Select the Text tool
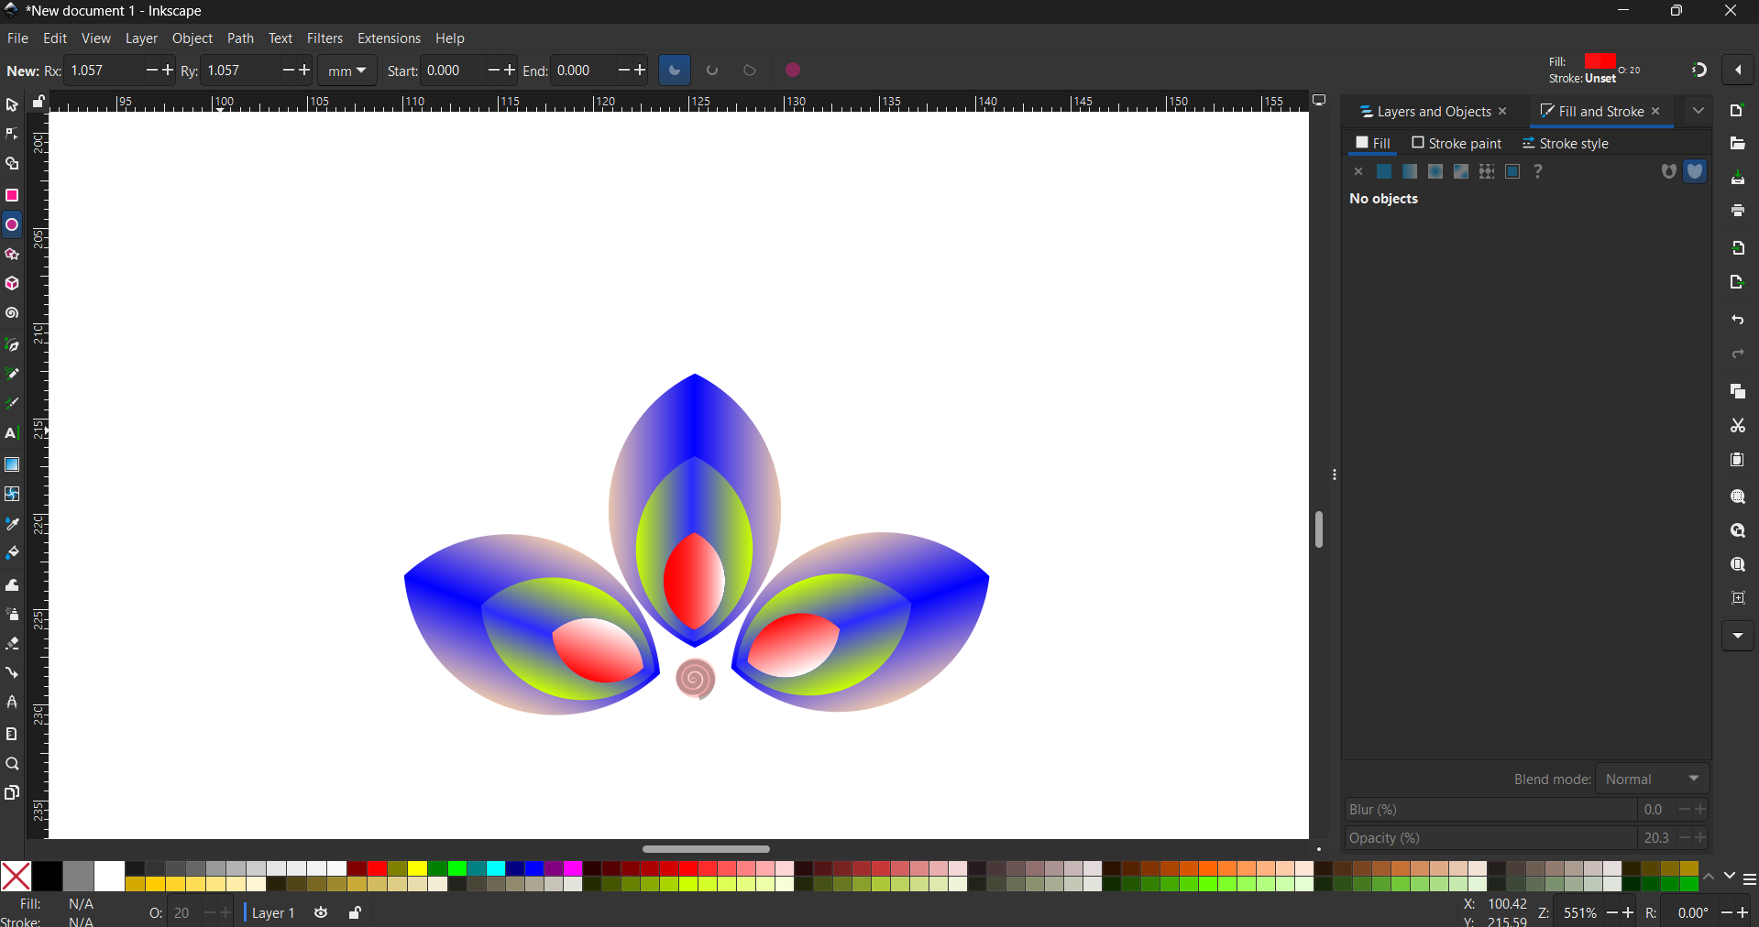 pos(12,433)
